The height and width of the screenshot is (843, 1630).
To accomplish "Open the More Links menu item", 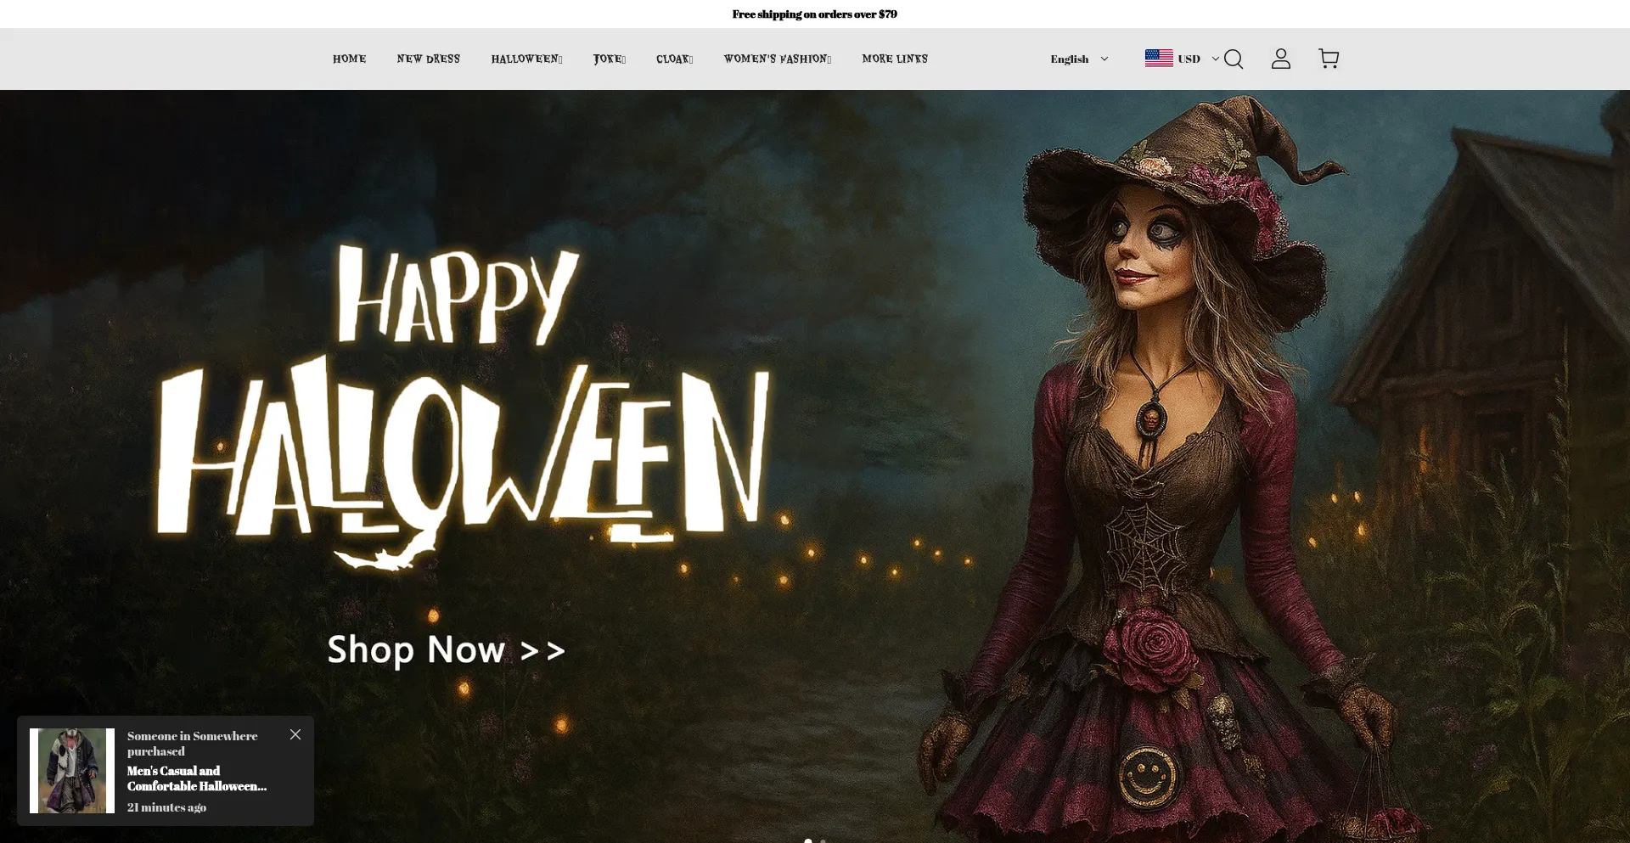I will [x=895, y=59].
